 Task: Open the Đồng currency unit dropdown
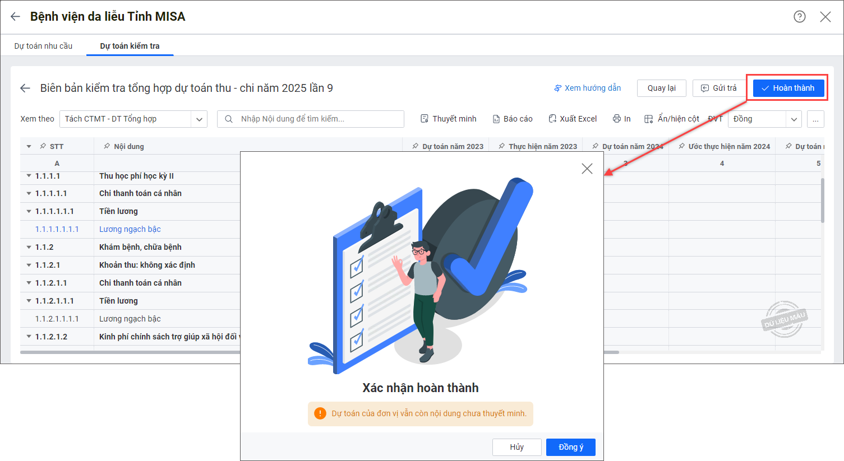(x=793, y=119)
